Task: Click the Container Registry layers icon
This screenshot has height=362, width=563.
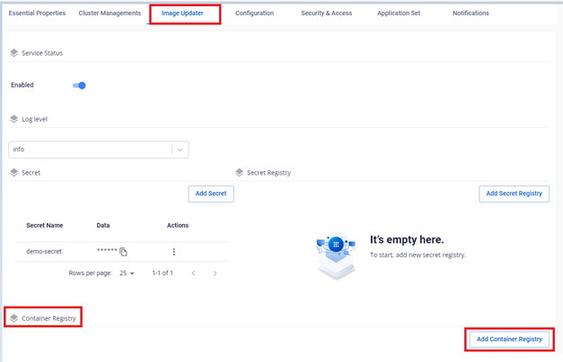Action: (13, 318)
